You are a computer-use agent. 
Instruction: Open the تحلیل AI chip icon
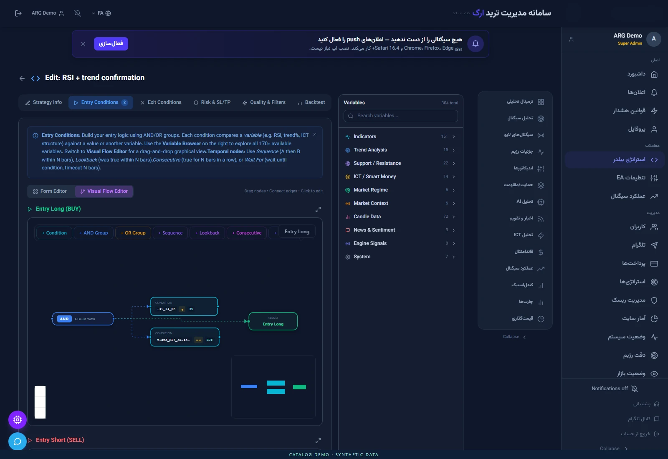(541, 202)
